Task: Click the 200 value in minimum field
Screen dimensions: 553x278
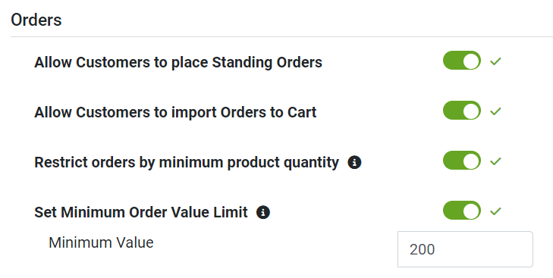Action: [423, 249]
